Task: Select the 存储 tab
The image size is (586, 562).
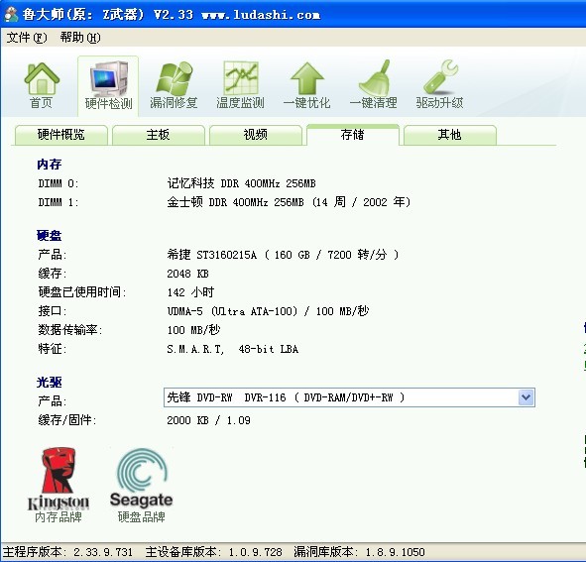Action: pyautogui.click(x=352, y=135)
